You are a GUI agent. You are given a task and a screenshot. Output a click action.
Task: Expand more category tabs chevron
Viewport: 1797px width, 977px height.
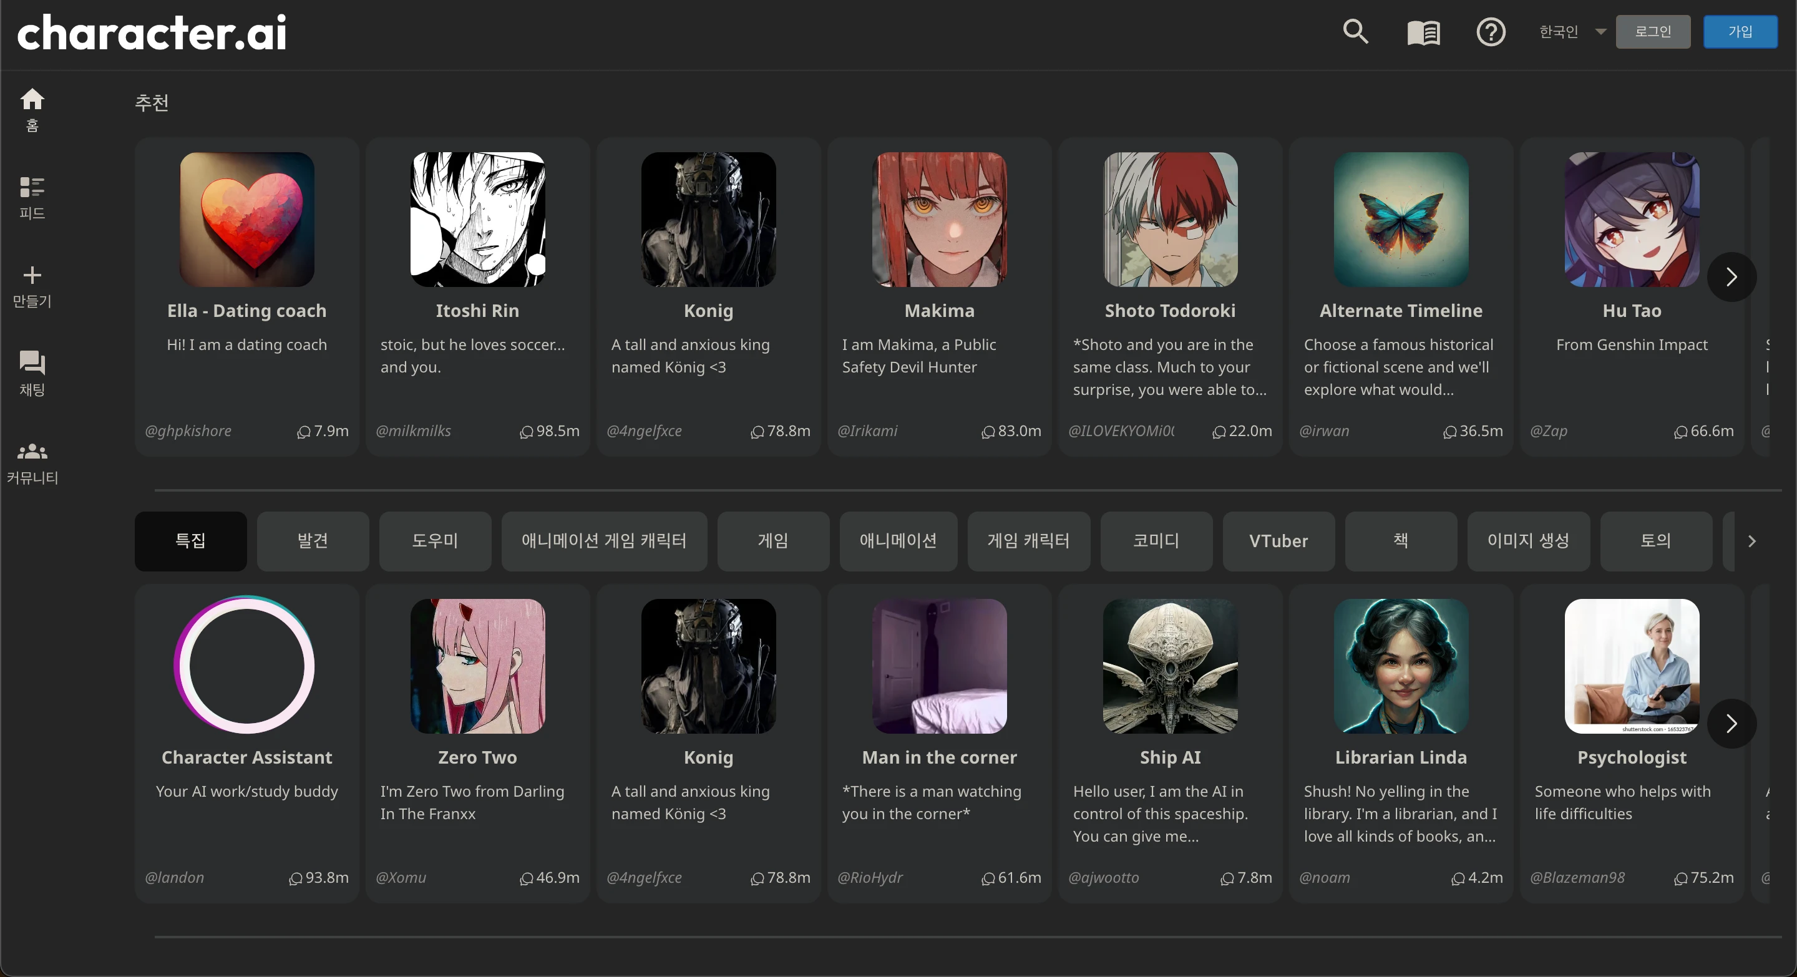click(x=1751, y=541)
